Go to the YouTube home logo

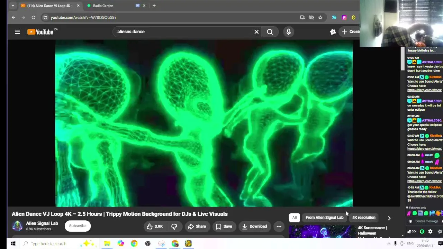40,32
